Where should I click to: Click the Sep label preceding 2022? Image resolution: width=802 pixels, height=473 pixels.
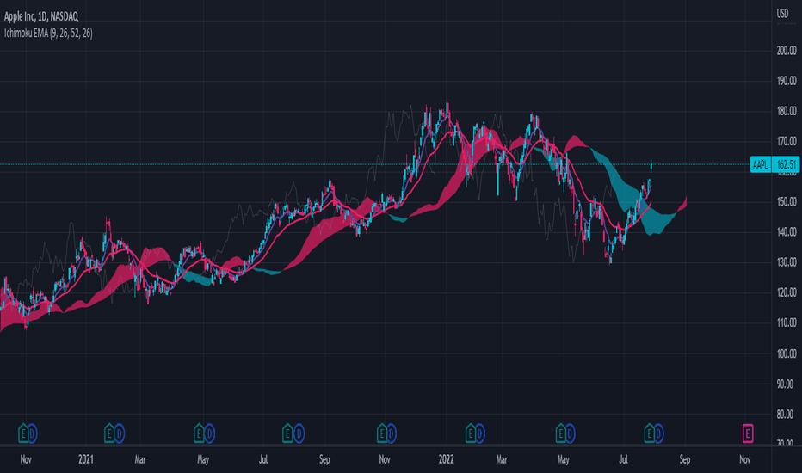324,459
